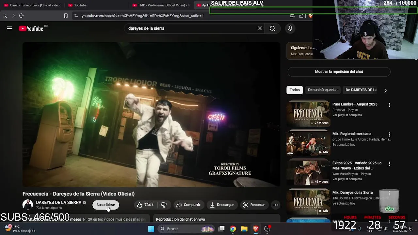Open the Mix: Dareyes de la Sierra thumbnail
Screen dimensions: 418x235
[308, 202]
